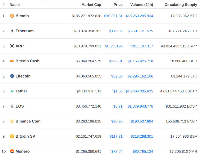200x155 pixels.
Task: Sort by the Volume (24h) column header
Action: [x=142, y=5]
